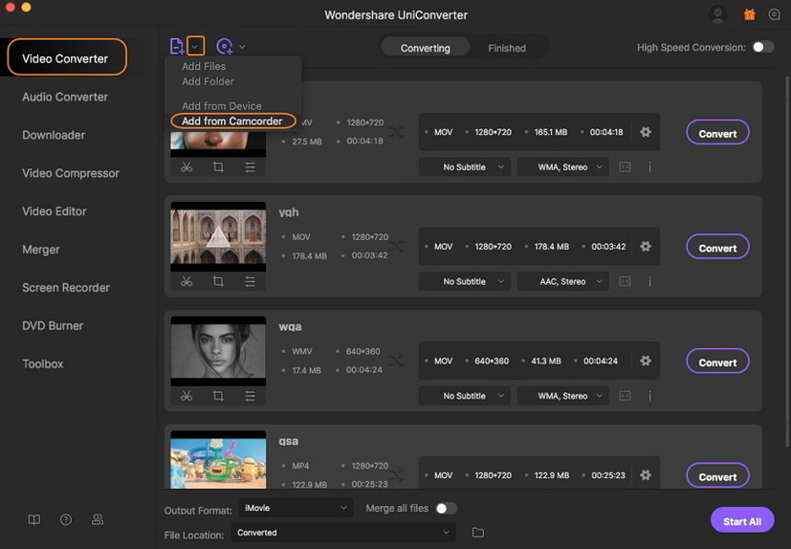Toggle High Speed Conversion switch
791x549 pixels.
(x=762, y=47)
